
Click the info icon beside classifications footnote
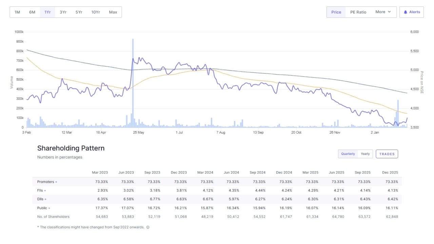[148, 227]
